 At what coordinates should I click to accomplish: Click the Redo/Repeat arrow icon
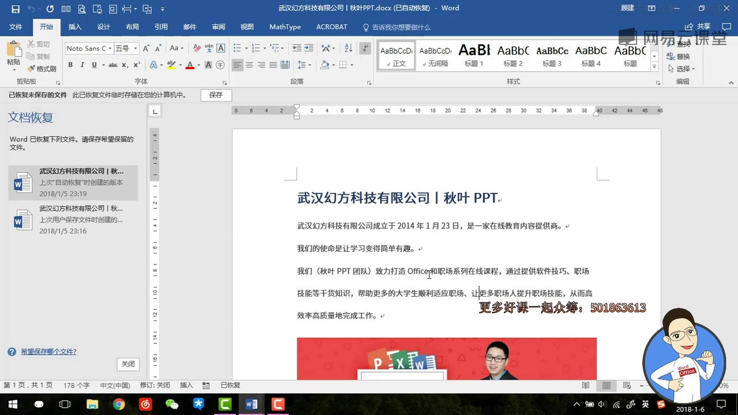50,9
